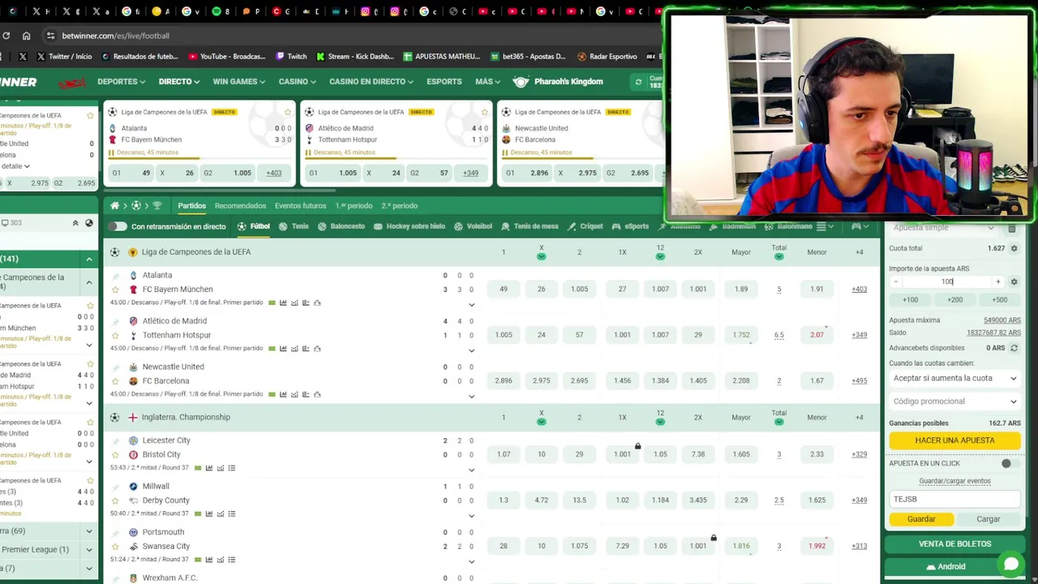Viewport: 1038px width, 584px height.
Task: Click the TEJSB code input field
Action: (954, 500)
